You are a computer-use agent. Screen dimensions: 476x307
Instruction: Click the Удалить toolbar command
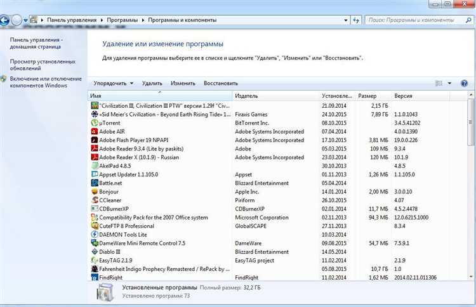[x=152, y=83]
